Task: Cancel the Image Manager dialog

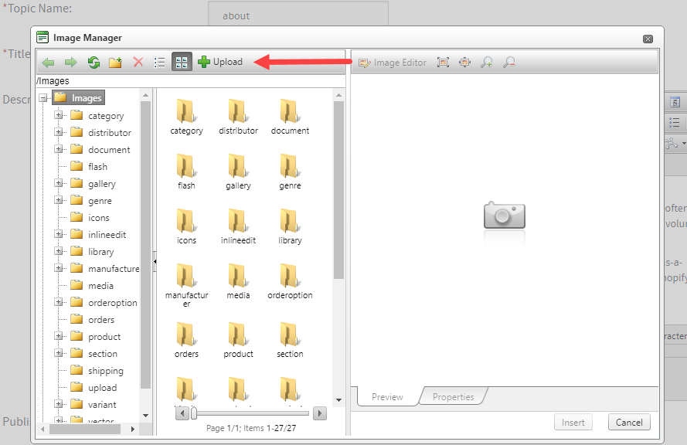Action: tap(629, 422)
